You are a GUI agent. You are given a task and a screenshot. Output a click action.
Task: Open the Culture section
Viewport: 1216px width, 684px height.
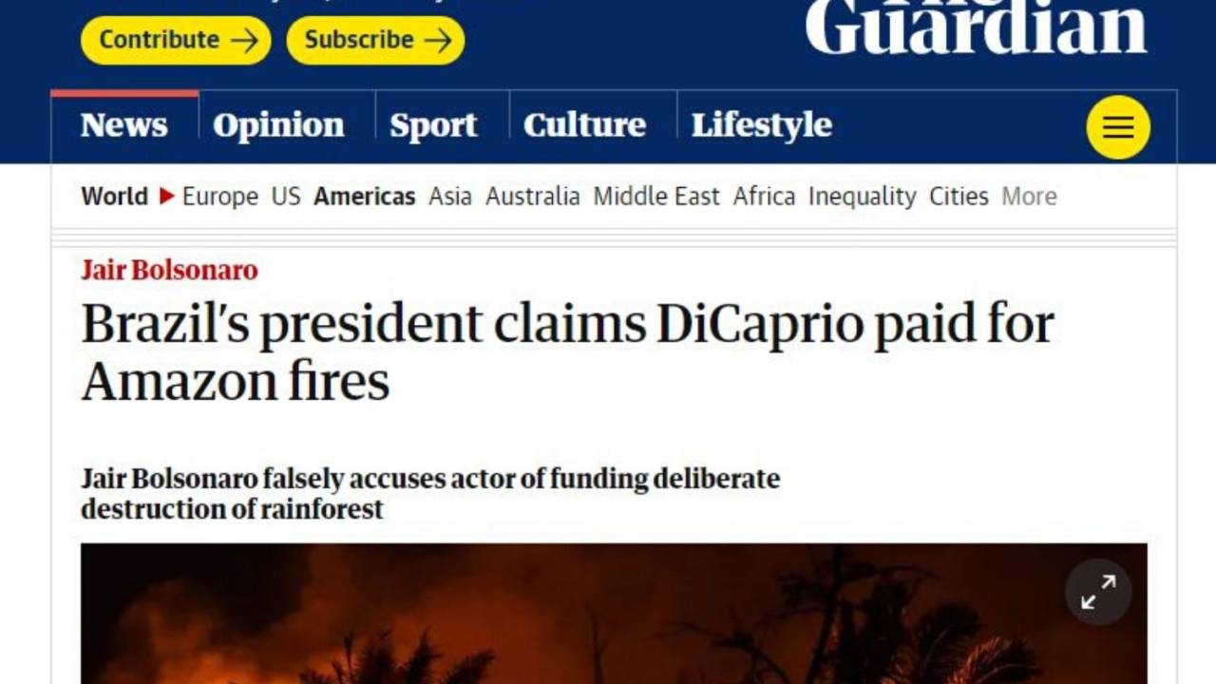click(x=584, y=125)
